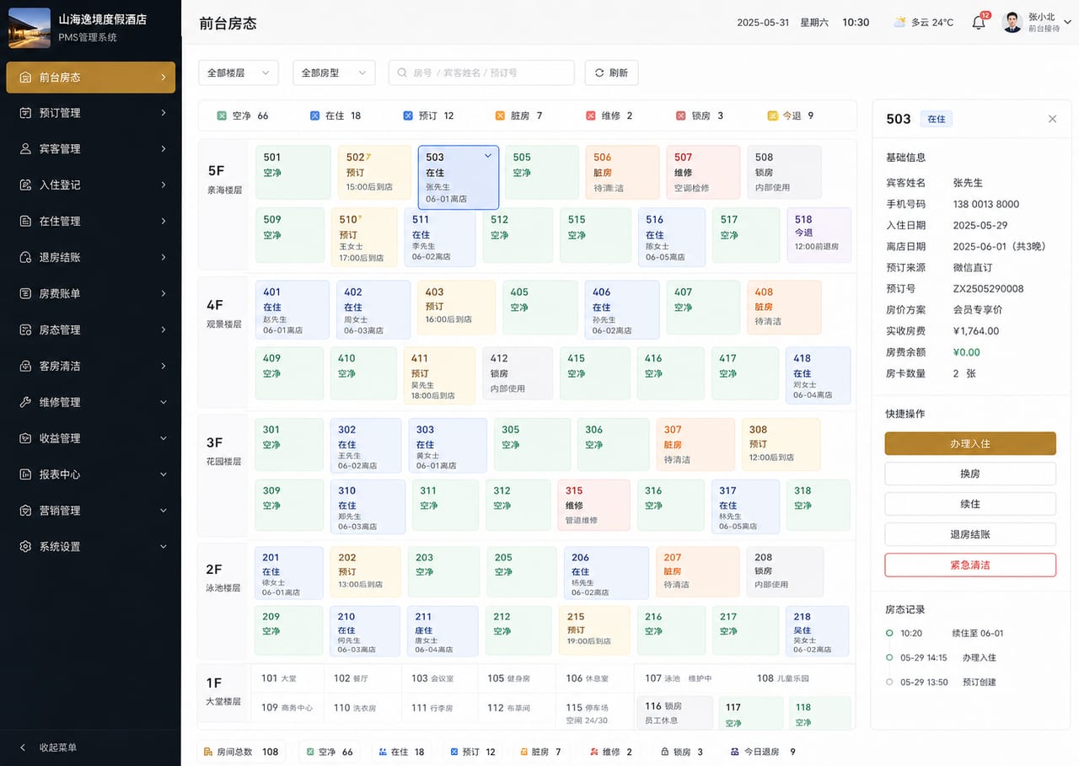Image resolution: width=1079 pixels, height=766 pixels.
Task: Click the search magnifier icon
Action: [x=402, y=73]
